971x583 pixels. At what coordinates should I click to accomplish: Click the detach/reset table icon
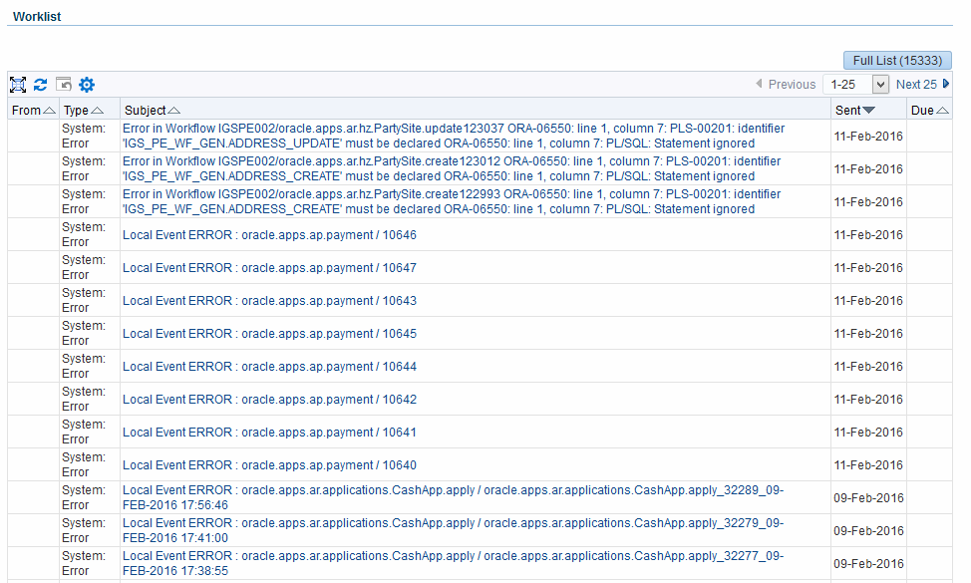click(x=64, y=85)
